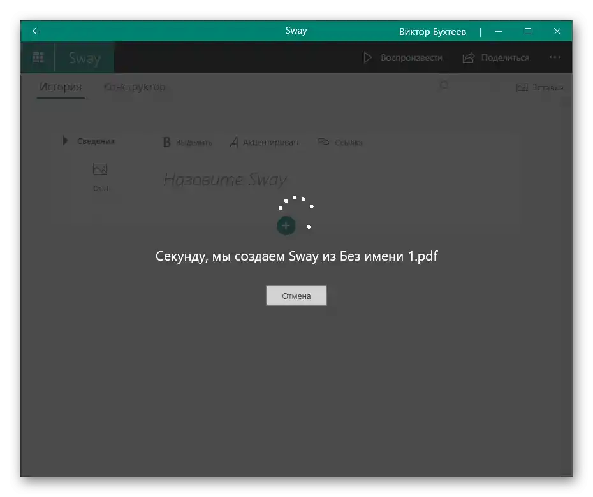
Task: Click the Sway logo button
Action: [84, 58]
